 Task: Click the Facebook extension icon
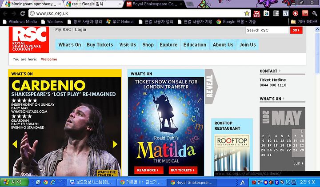[x=276, y=13]
